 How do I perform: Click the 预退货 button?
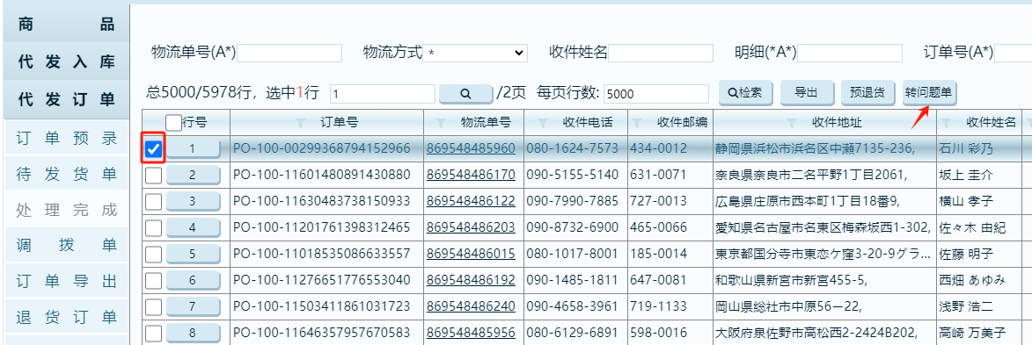(x=867, y=93)
